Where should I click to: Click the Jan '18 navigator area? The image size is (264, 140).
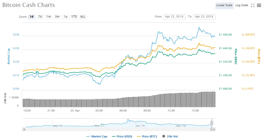tap(140, 126)
